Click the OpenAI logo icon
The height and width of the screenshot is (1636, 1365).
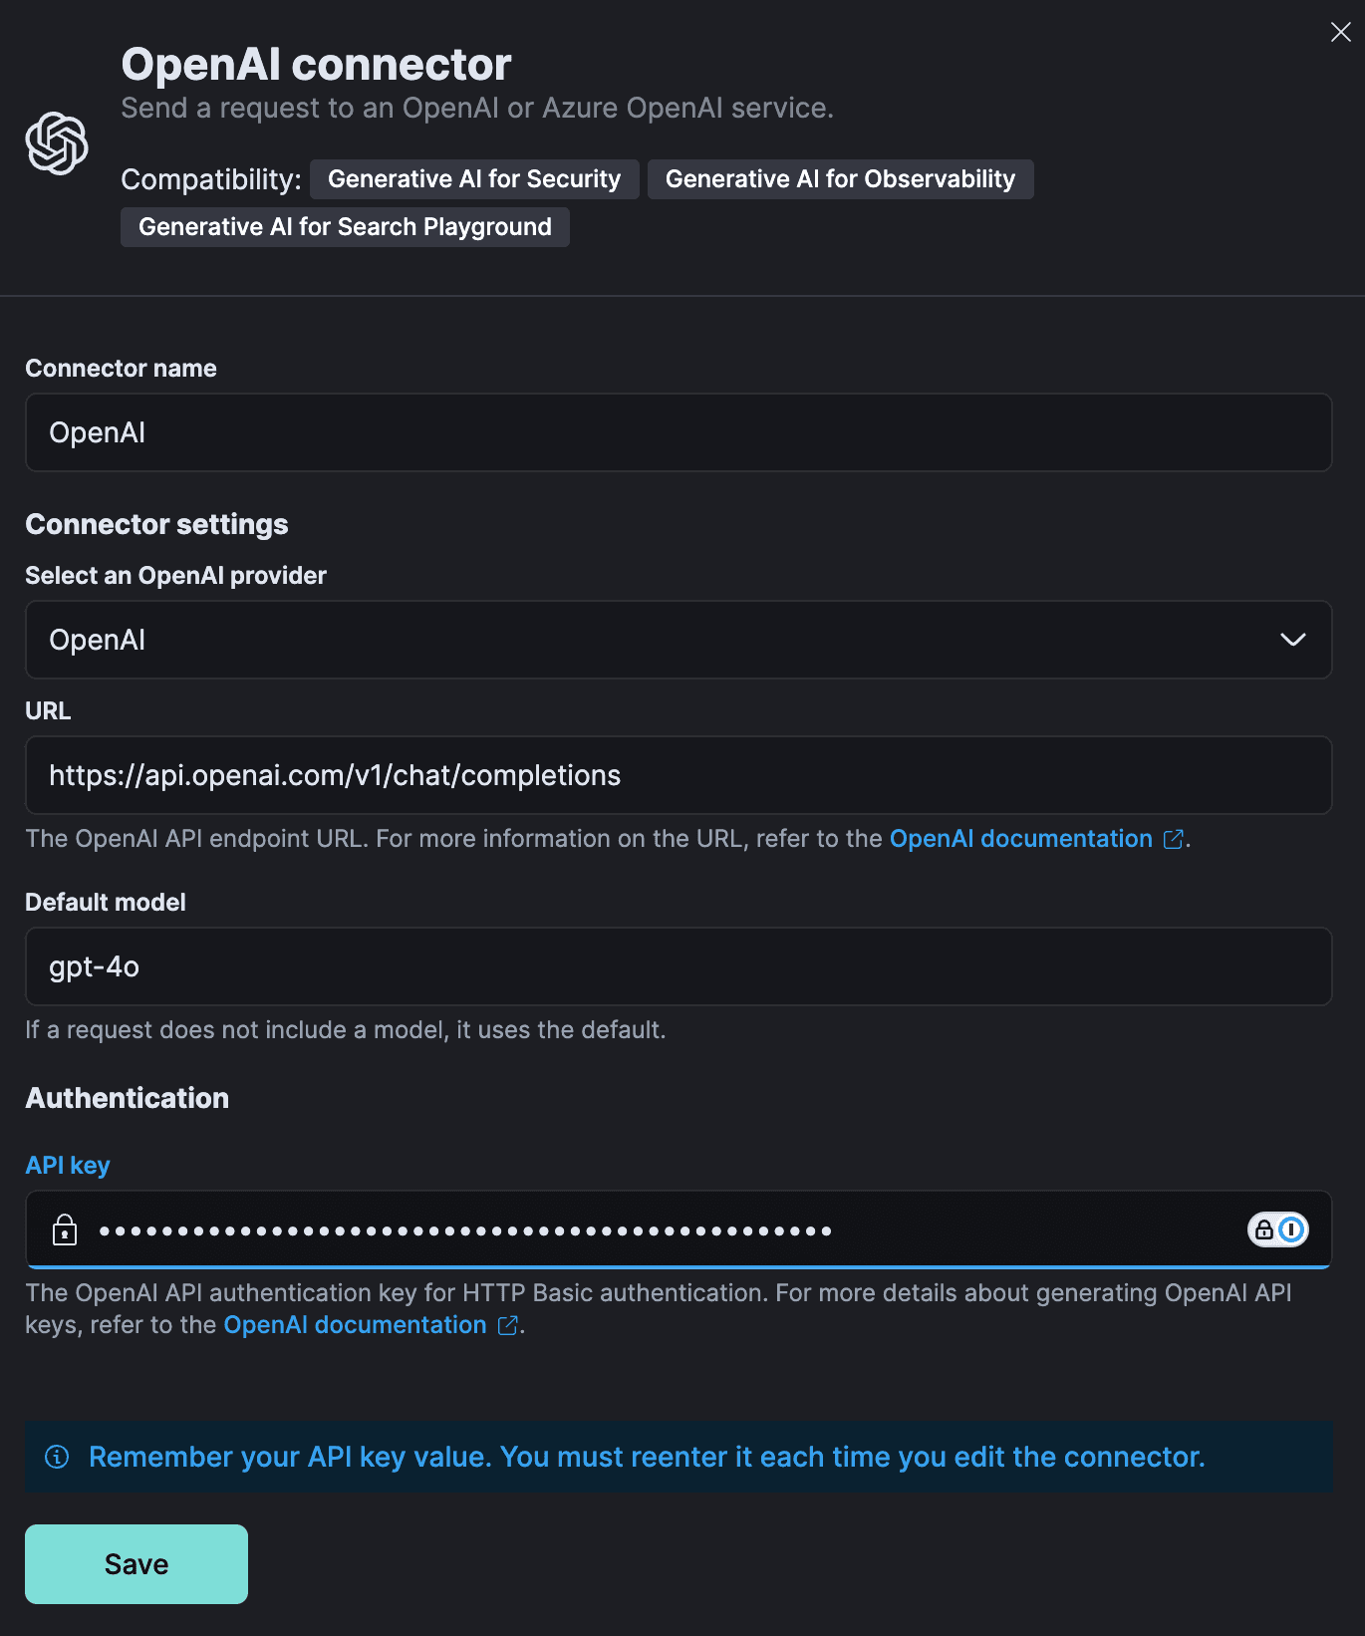57,143
